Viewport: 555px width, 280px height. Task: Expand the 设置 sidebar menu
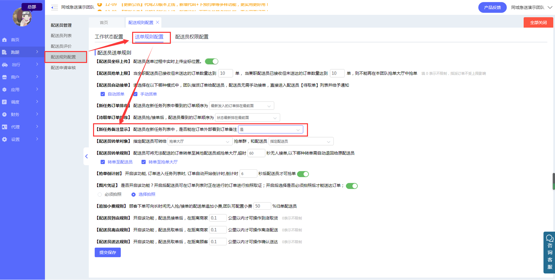tap(37, 139)
